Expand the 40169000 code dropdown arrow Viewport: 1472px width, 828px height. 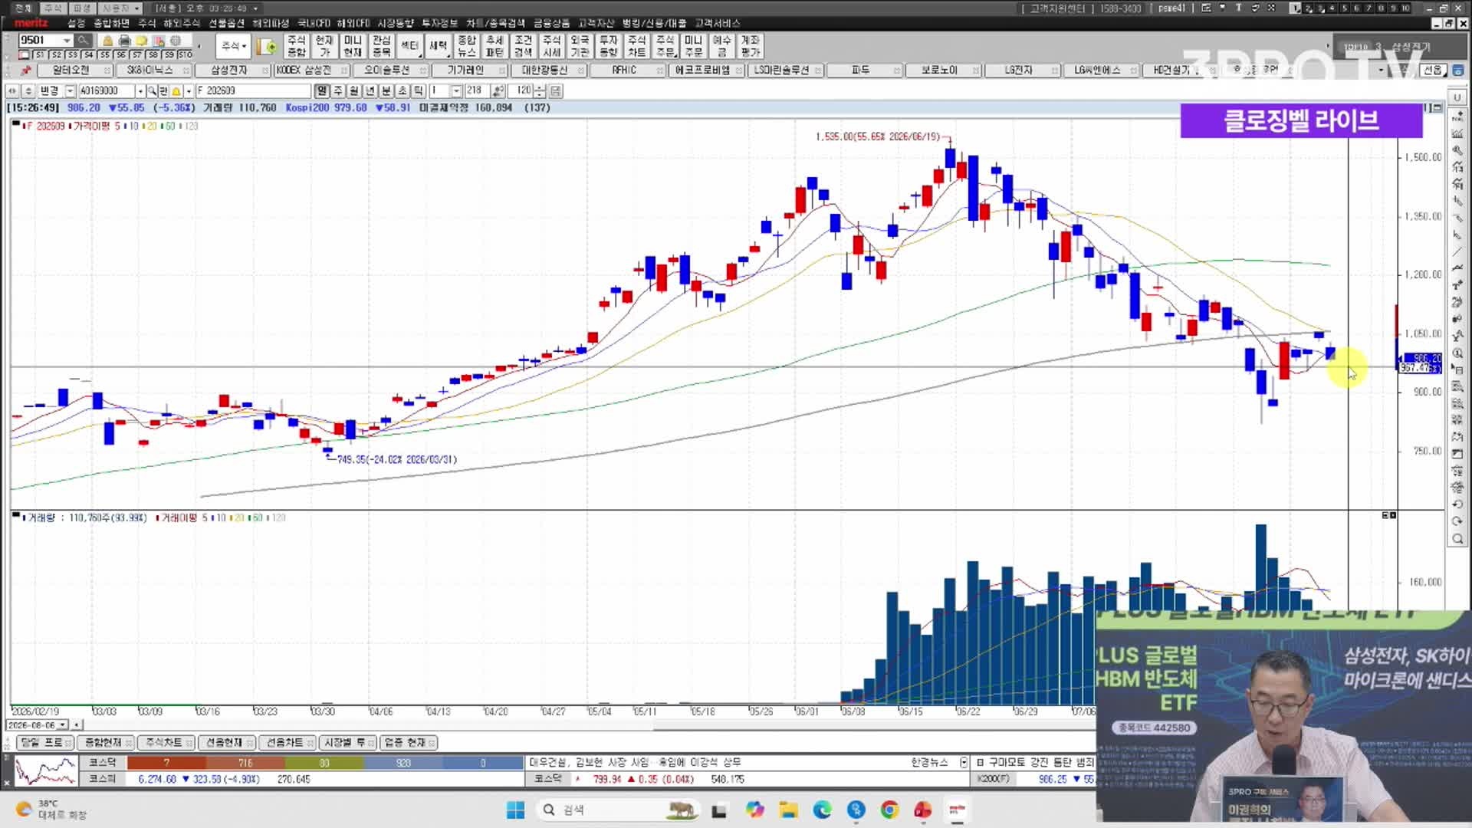pos(140,90)
